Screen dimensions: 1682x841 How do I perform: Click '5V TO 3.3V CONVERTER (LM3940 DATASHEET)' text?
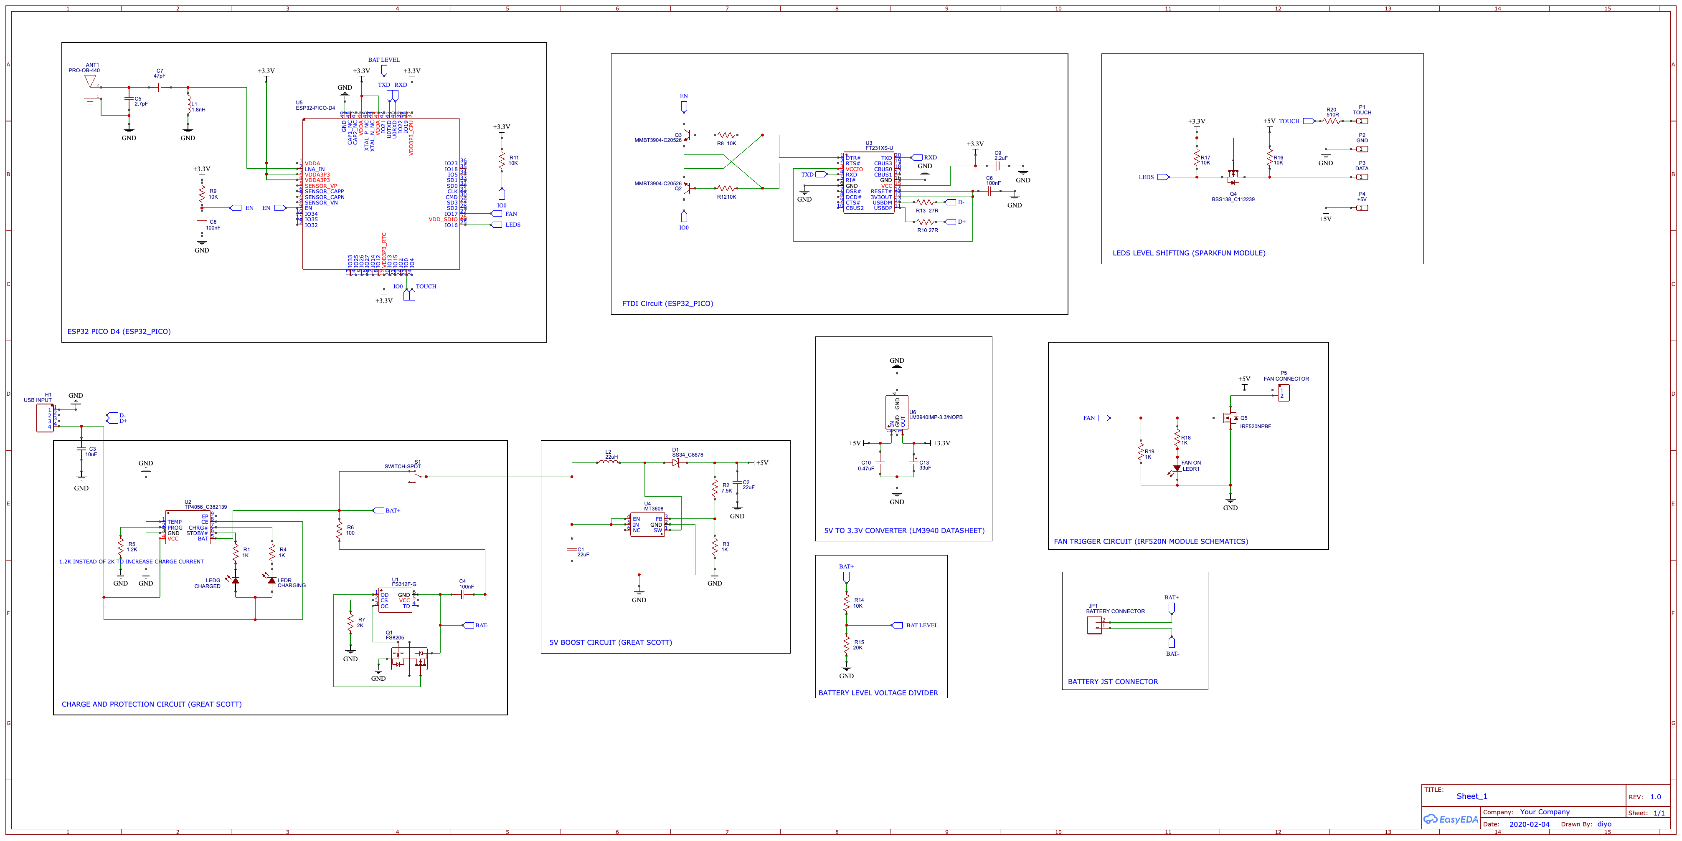904,530
